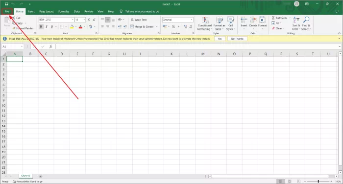This screenshot has width=343, height=184.
Task: Toggle Wrap Text
Action: [139, 20]
